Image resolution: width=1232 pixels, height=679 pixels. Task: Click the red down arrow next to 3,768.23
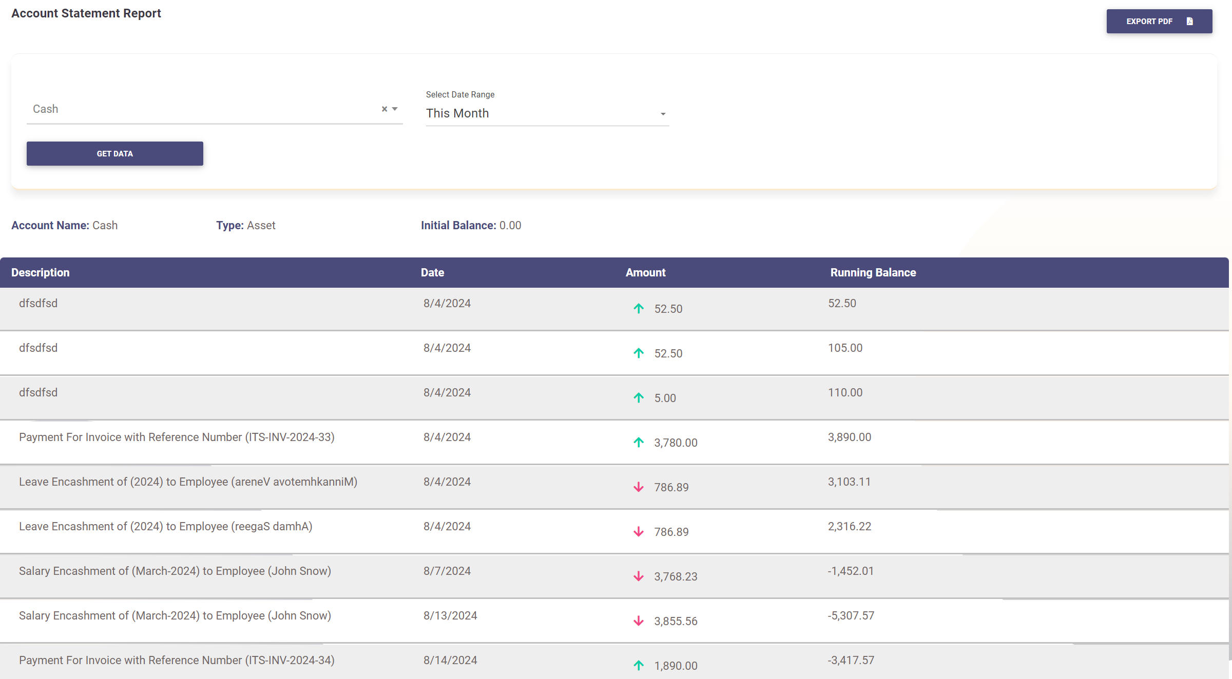(639, 576)
